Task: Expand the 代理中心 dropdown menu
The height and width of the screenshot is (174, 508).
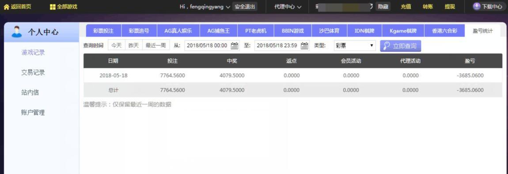Action: tap(288, 7)
